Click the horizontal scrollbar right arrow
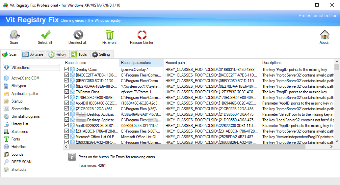 331,147
